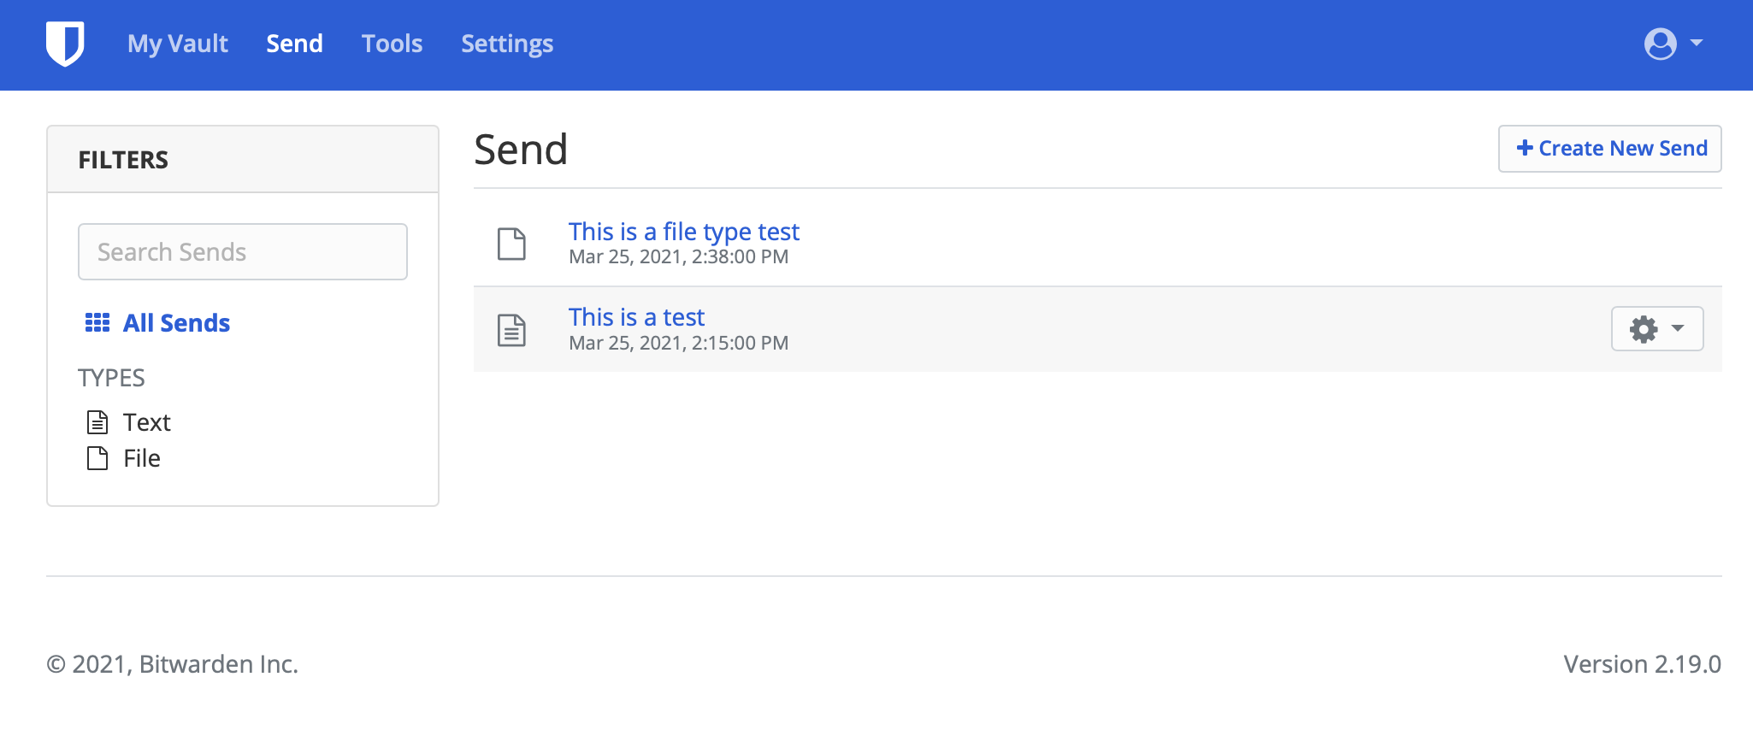Click the text document icon beside 'This is a test'
This screenshot has width=1753, height=730.
[512, 330]
